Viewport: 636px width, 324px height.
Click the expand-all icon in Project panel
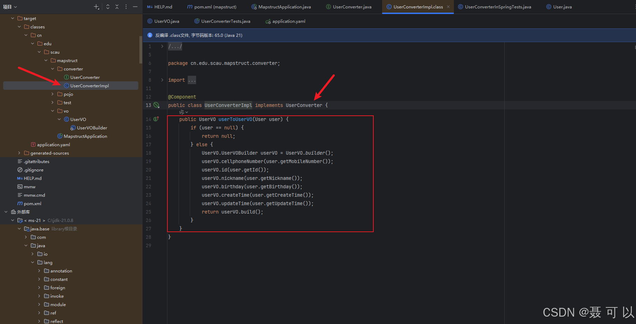click(x=108, y=7)
